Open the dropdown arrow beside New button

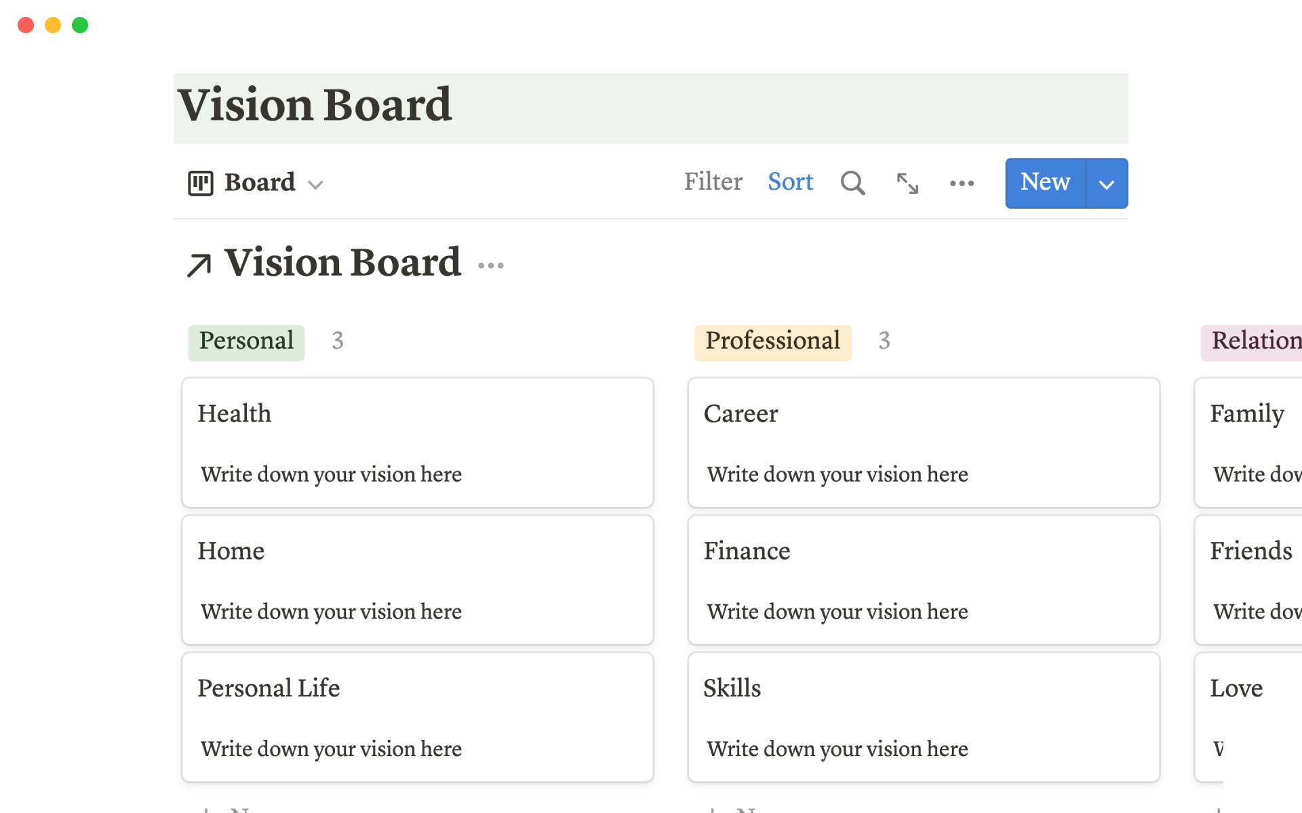[x=1106, y=184]
